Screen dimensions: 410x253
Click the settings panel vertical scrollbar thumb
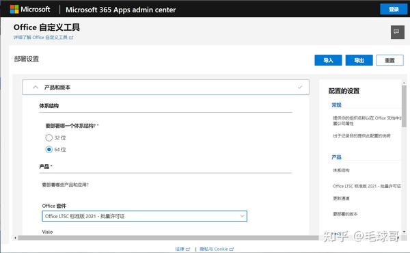click(x=404, y=106)
